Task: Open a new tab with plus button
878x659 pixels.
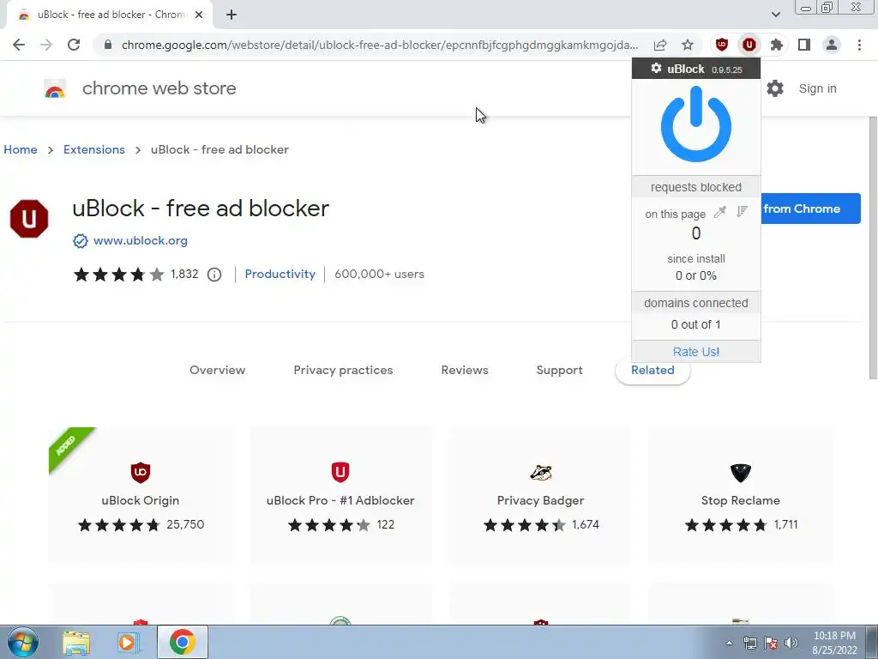Action: point(232,15)
